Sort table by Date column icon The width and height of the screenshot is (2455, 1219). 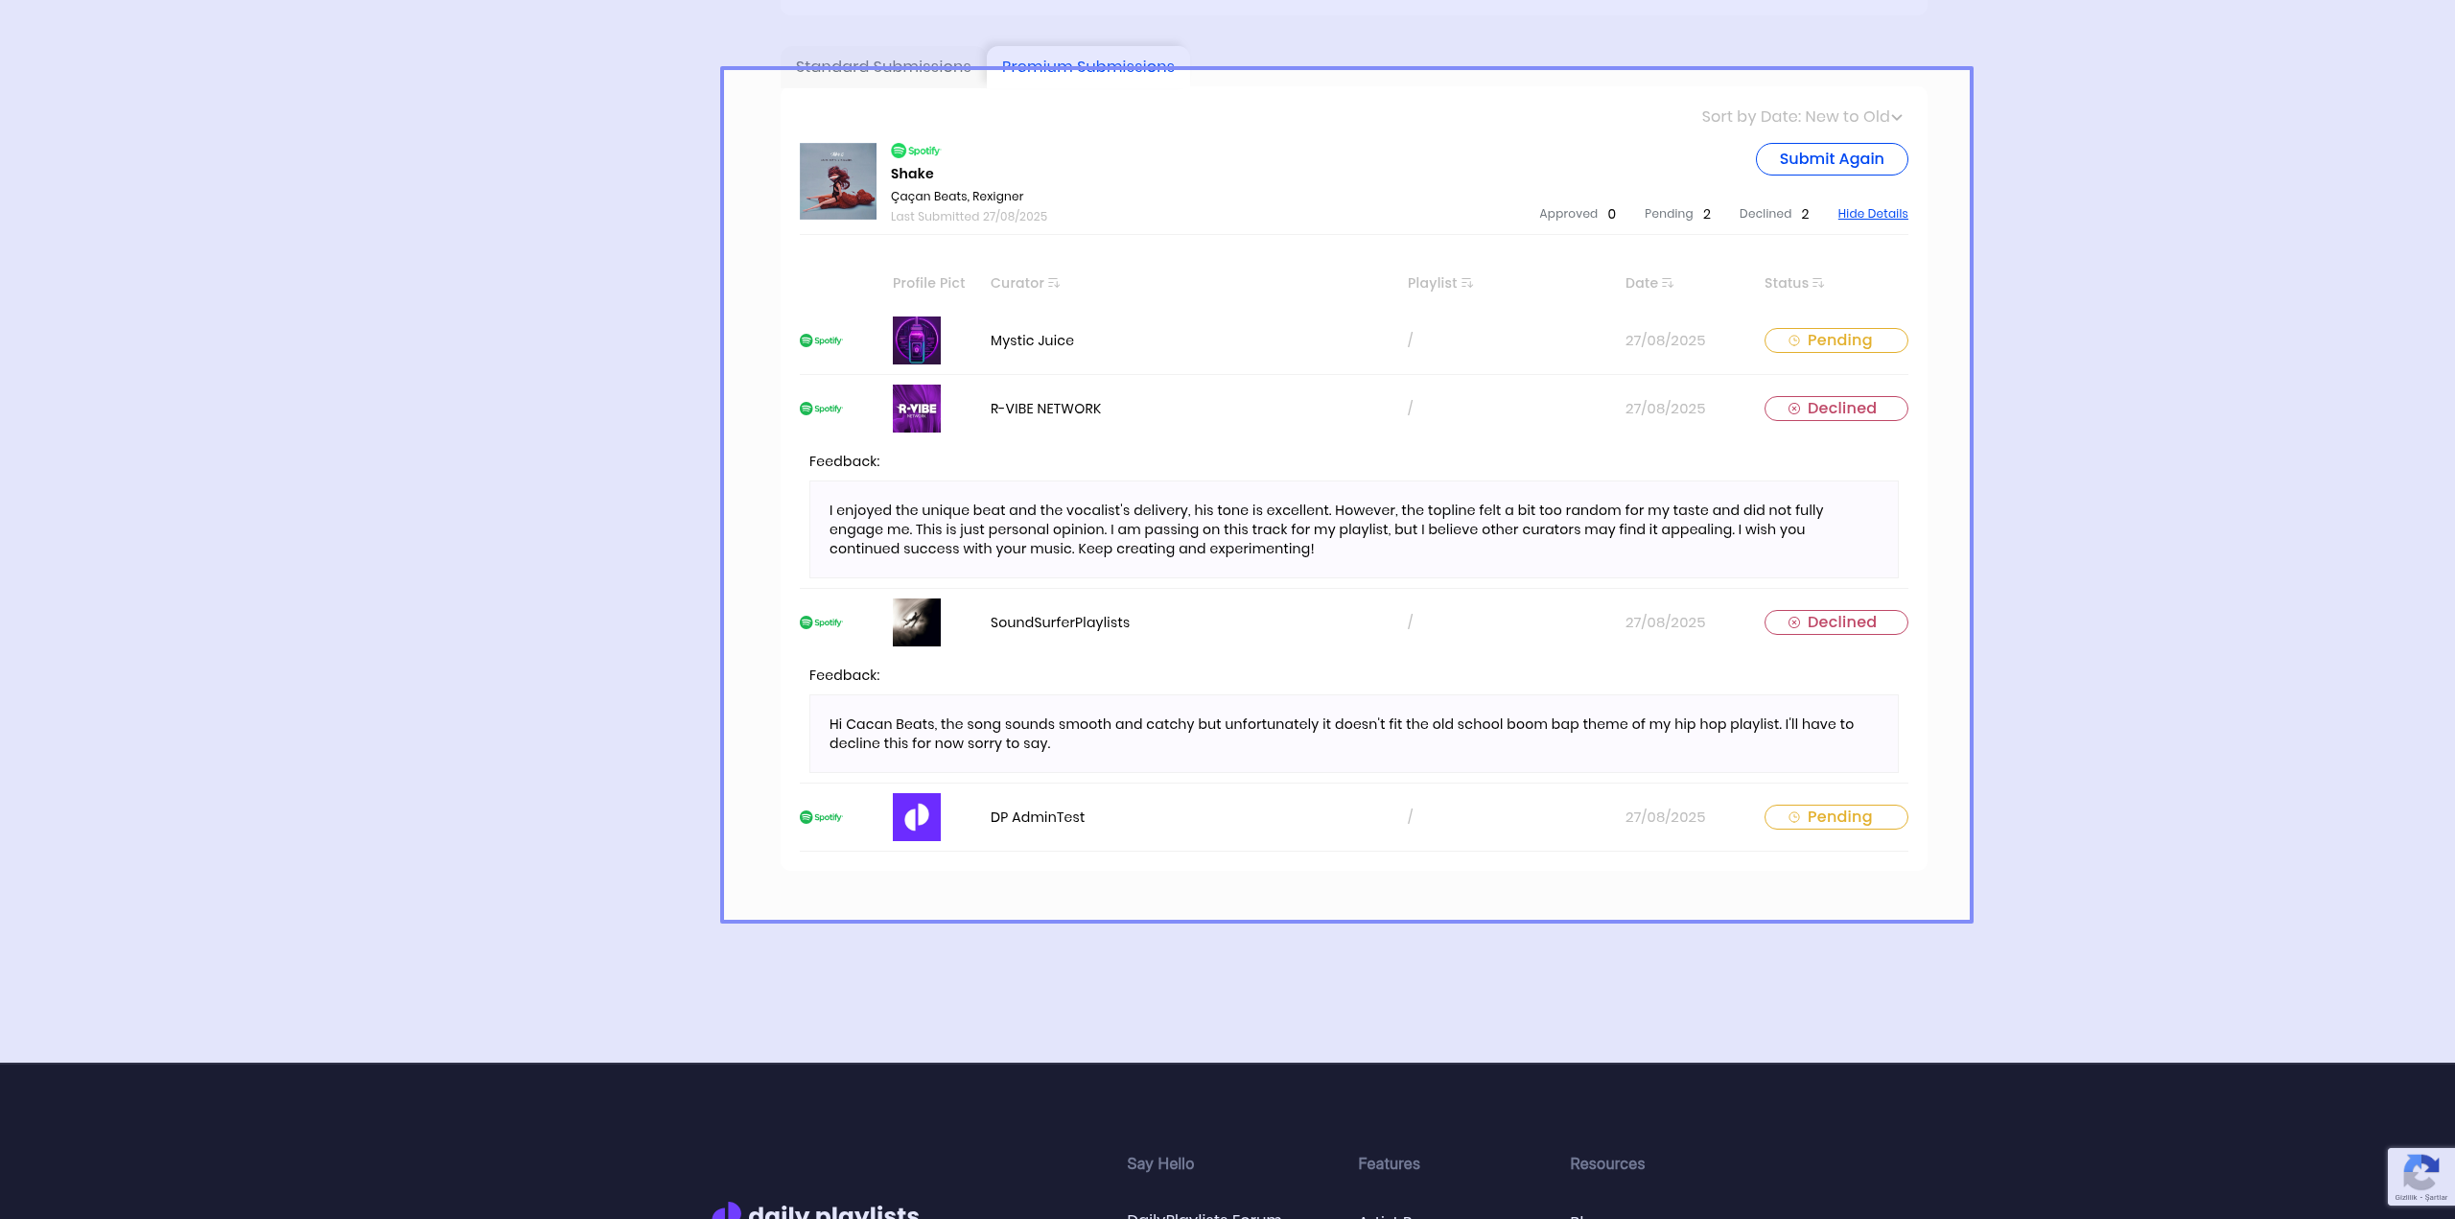[1668, 283]
